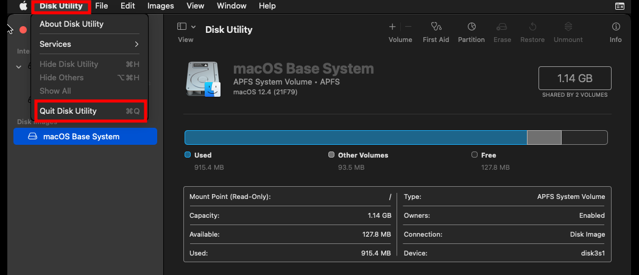Click the gray Other Volumes bar segment
This screenshot has width=639, height=275.
(544, 137)
